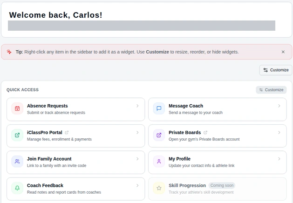Open Private Boards card title

pyautogui.click(x=184, y=132)
